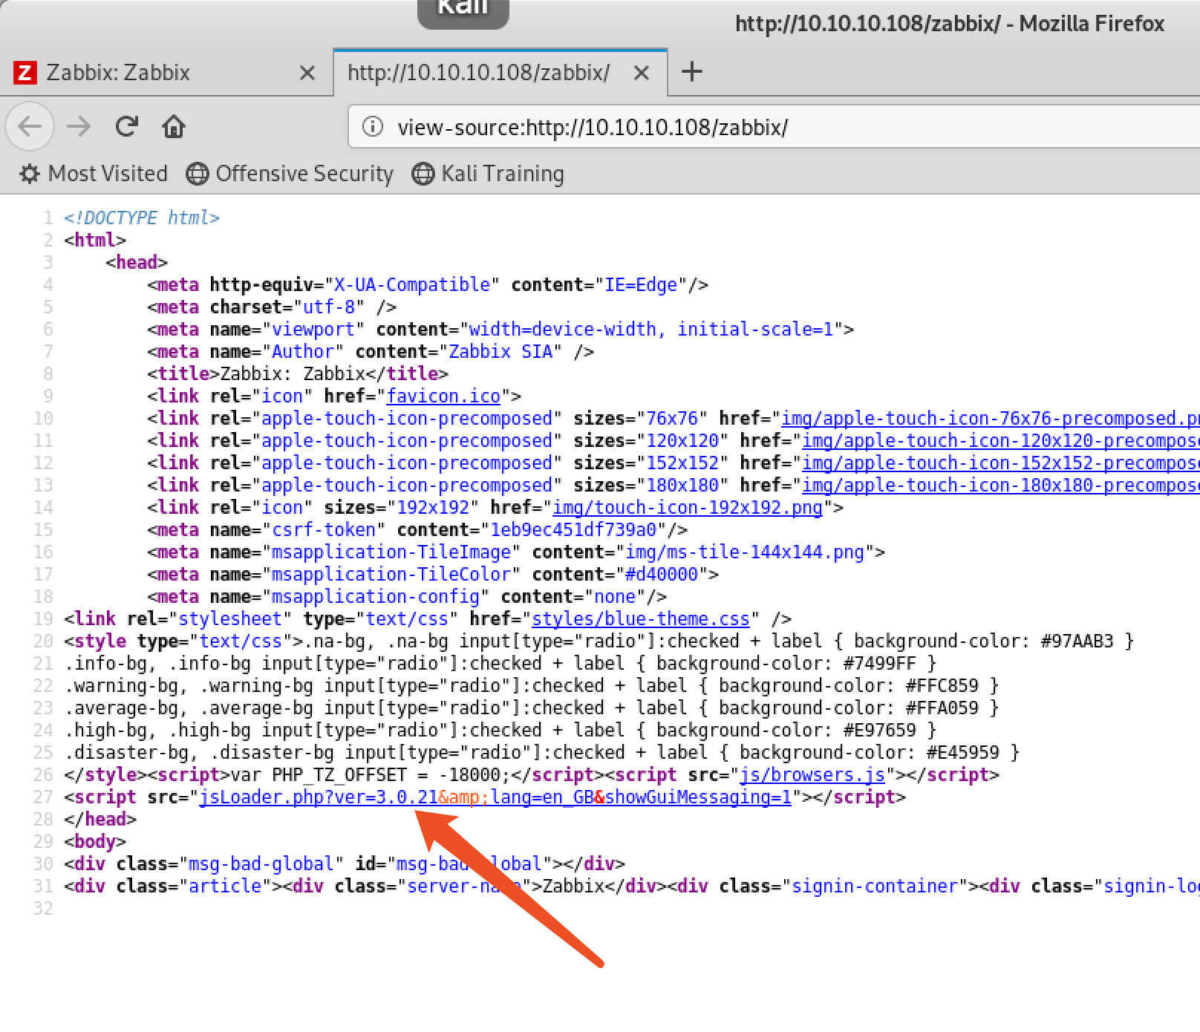Open the apple-touch-icon-180x180-precomposed link
Image resolution: width=1200 pixels, height=1032 pixels.
tap(1001, 485)
